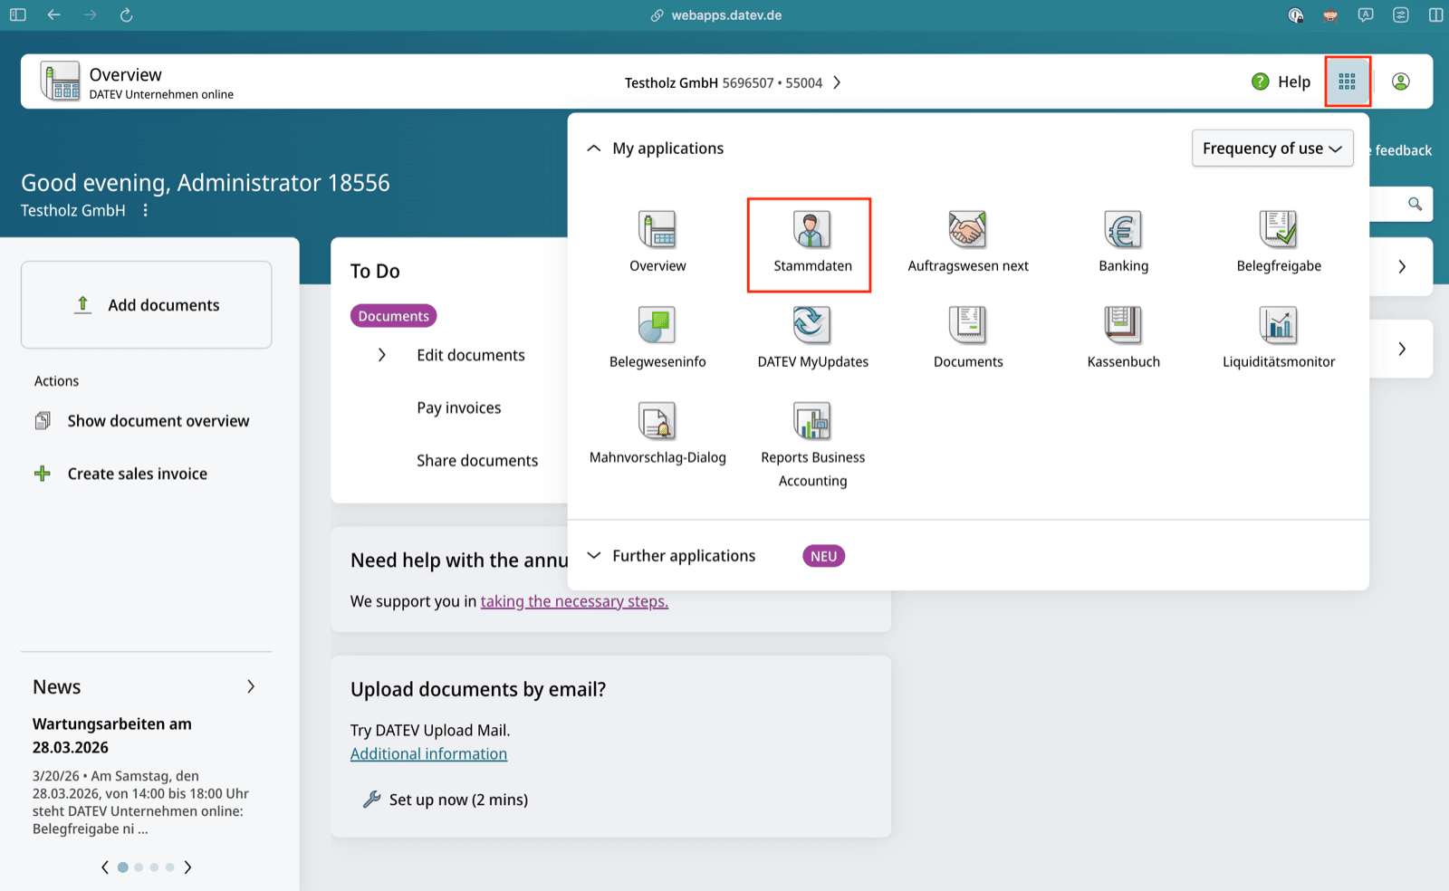
Task: Click Share documents in the To Do list
Action: coord(477,460)
